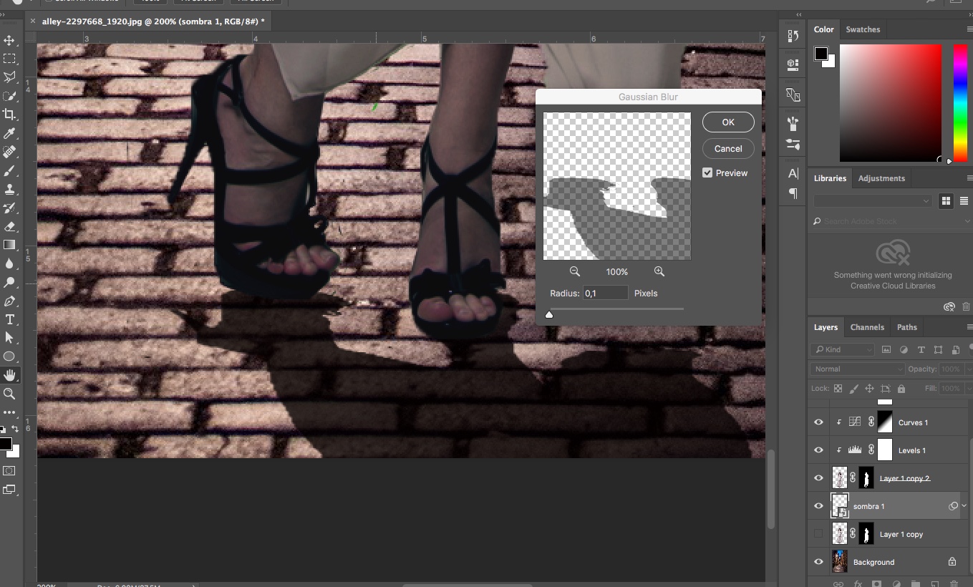Open the Libraries selection dropdown
This screenshot has width=973, height=587.
coord(873,201)
